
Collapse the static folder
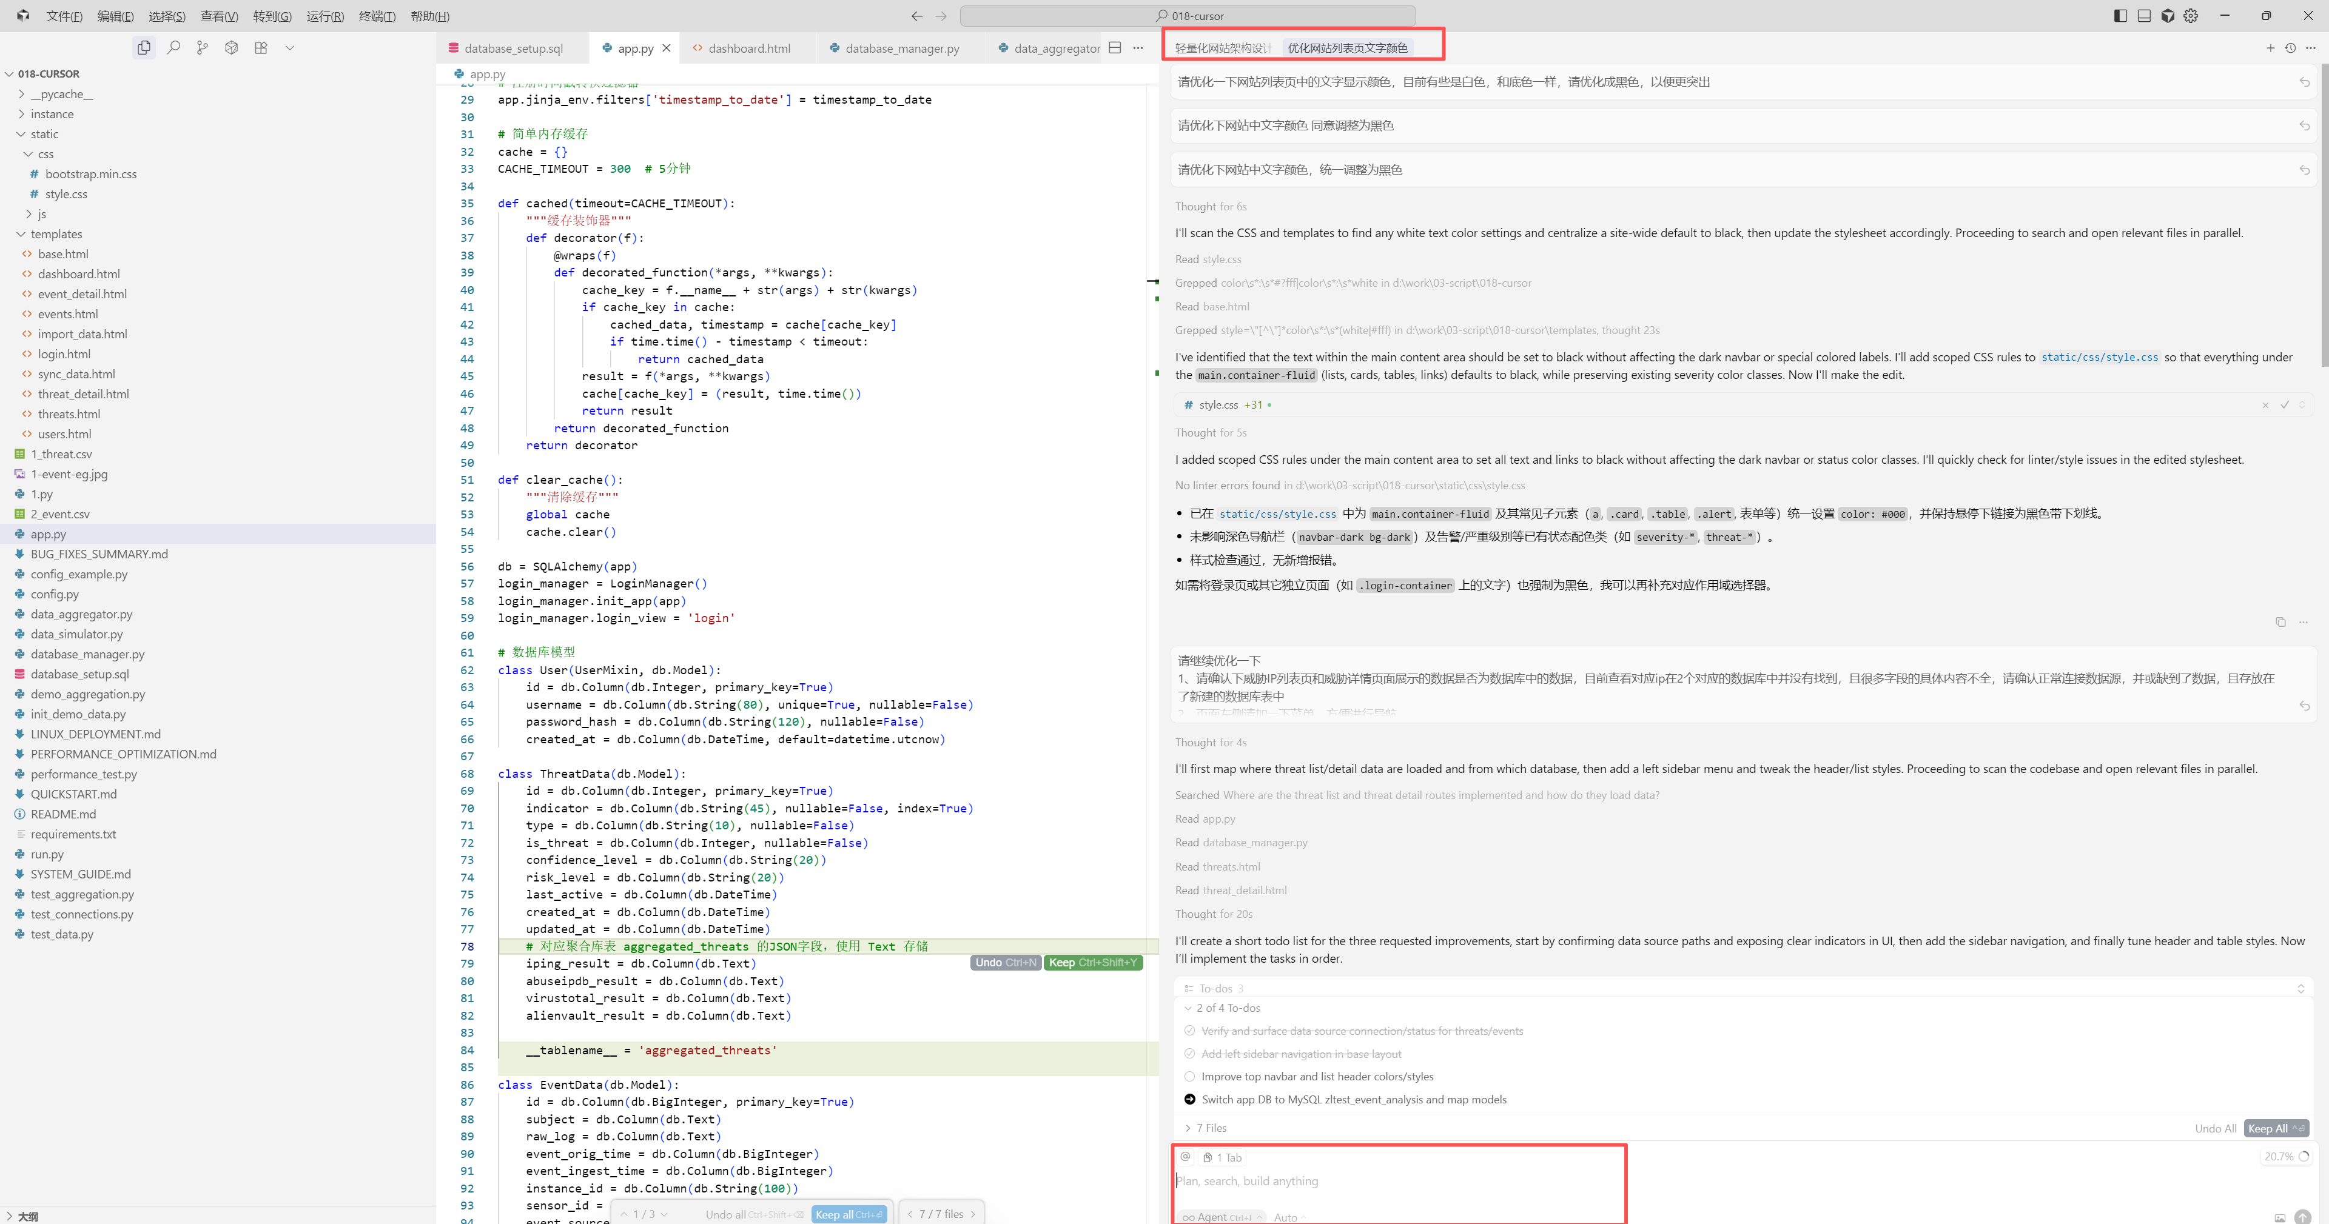[22, 134]
